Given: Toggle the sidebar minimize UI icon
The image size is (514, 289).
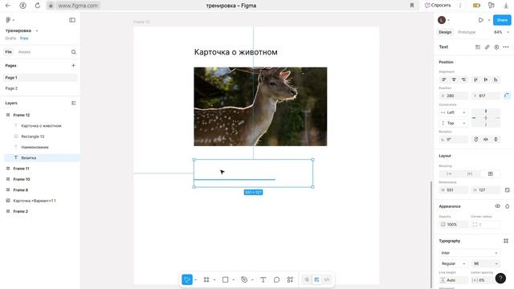Looking at the screenshot, I should coord(72,20).
